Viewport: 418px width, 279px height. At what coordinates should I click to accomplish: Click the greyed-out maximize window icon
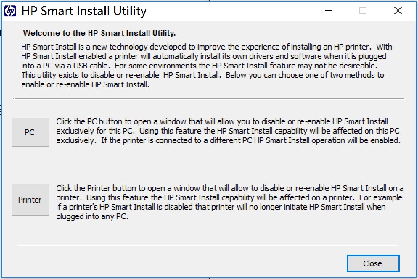pyautogui.click(x=362, y=11)
